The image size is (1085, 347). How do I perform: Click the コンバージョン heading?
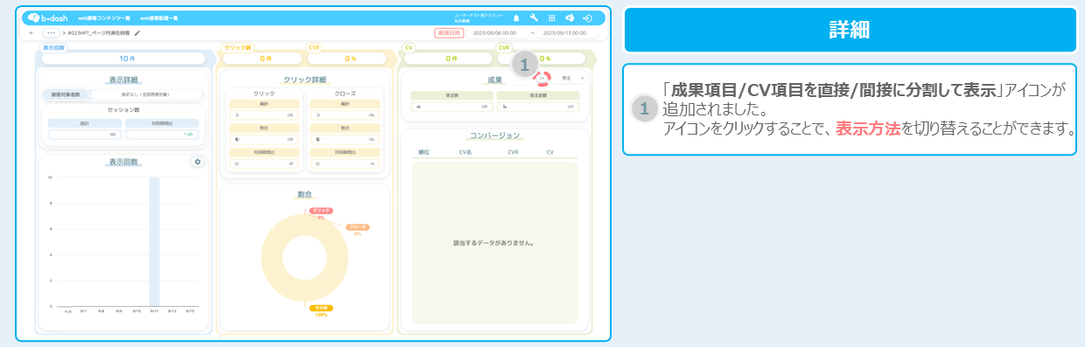coord(494,136)
